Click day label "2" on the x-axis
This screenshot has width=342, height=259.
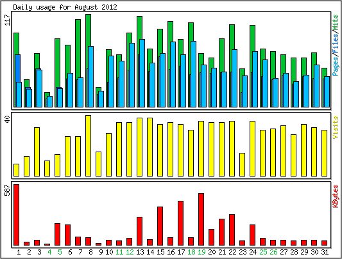(x=29, y=252)
